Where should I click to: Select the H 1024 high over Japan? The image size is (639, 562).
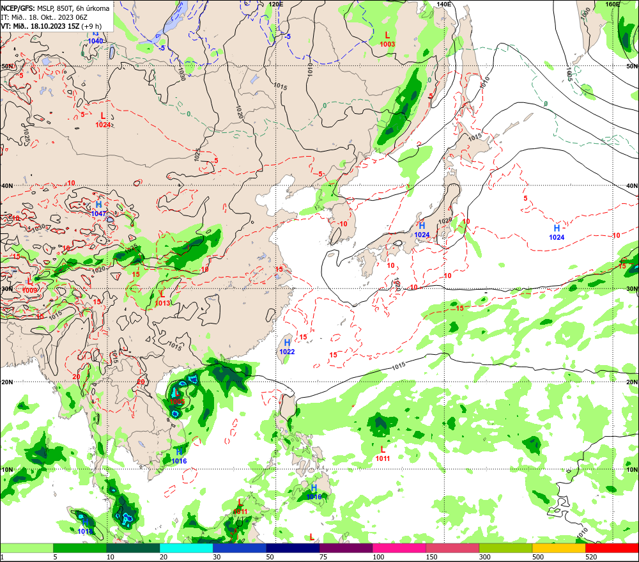click(x=422, y=230)
